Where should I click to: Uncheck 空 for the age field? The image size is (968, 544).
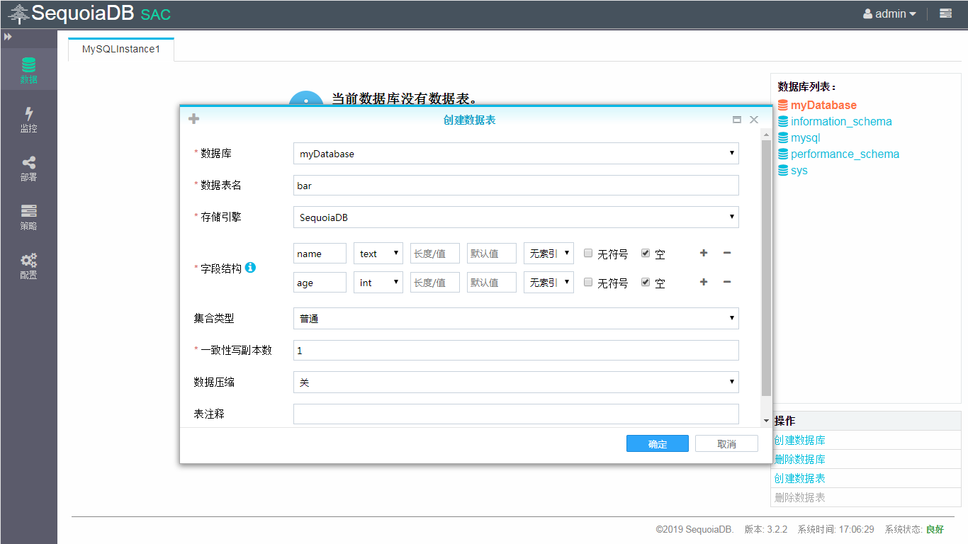coord(645,282)
